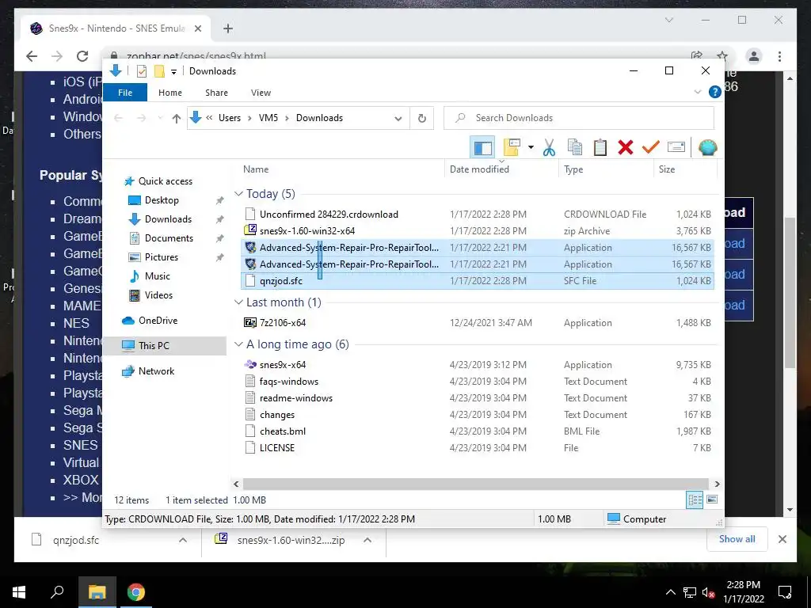This screenshot has width=811, height=608.
Task: Select the Snes9x Chrome tab
Action: (x=116, y=28)
